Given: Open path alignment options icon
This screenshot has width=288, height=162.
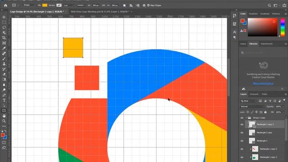Looking at the screenshot, I should click(131, 5).
